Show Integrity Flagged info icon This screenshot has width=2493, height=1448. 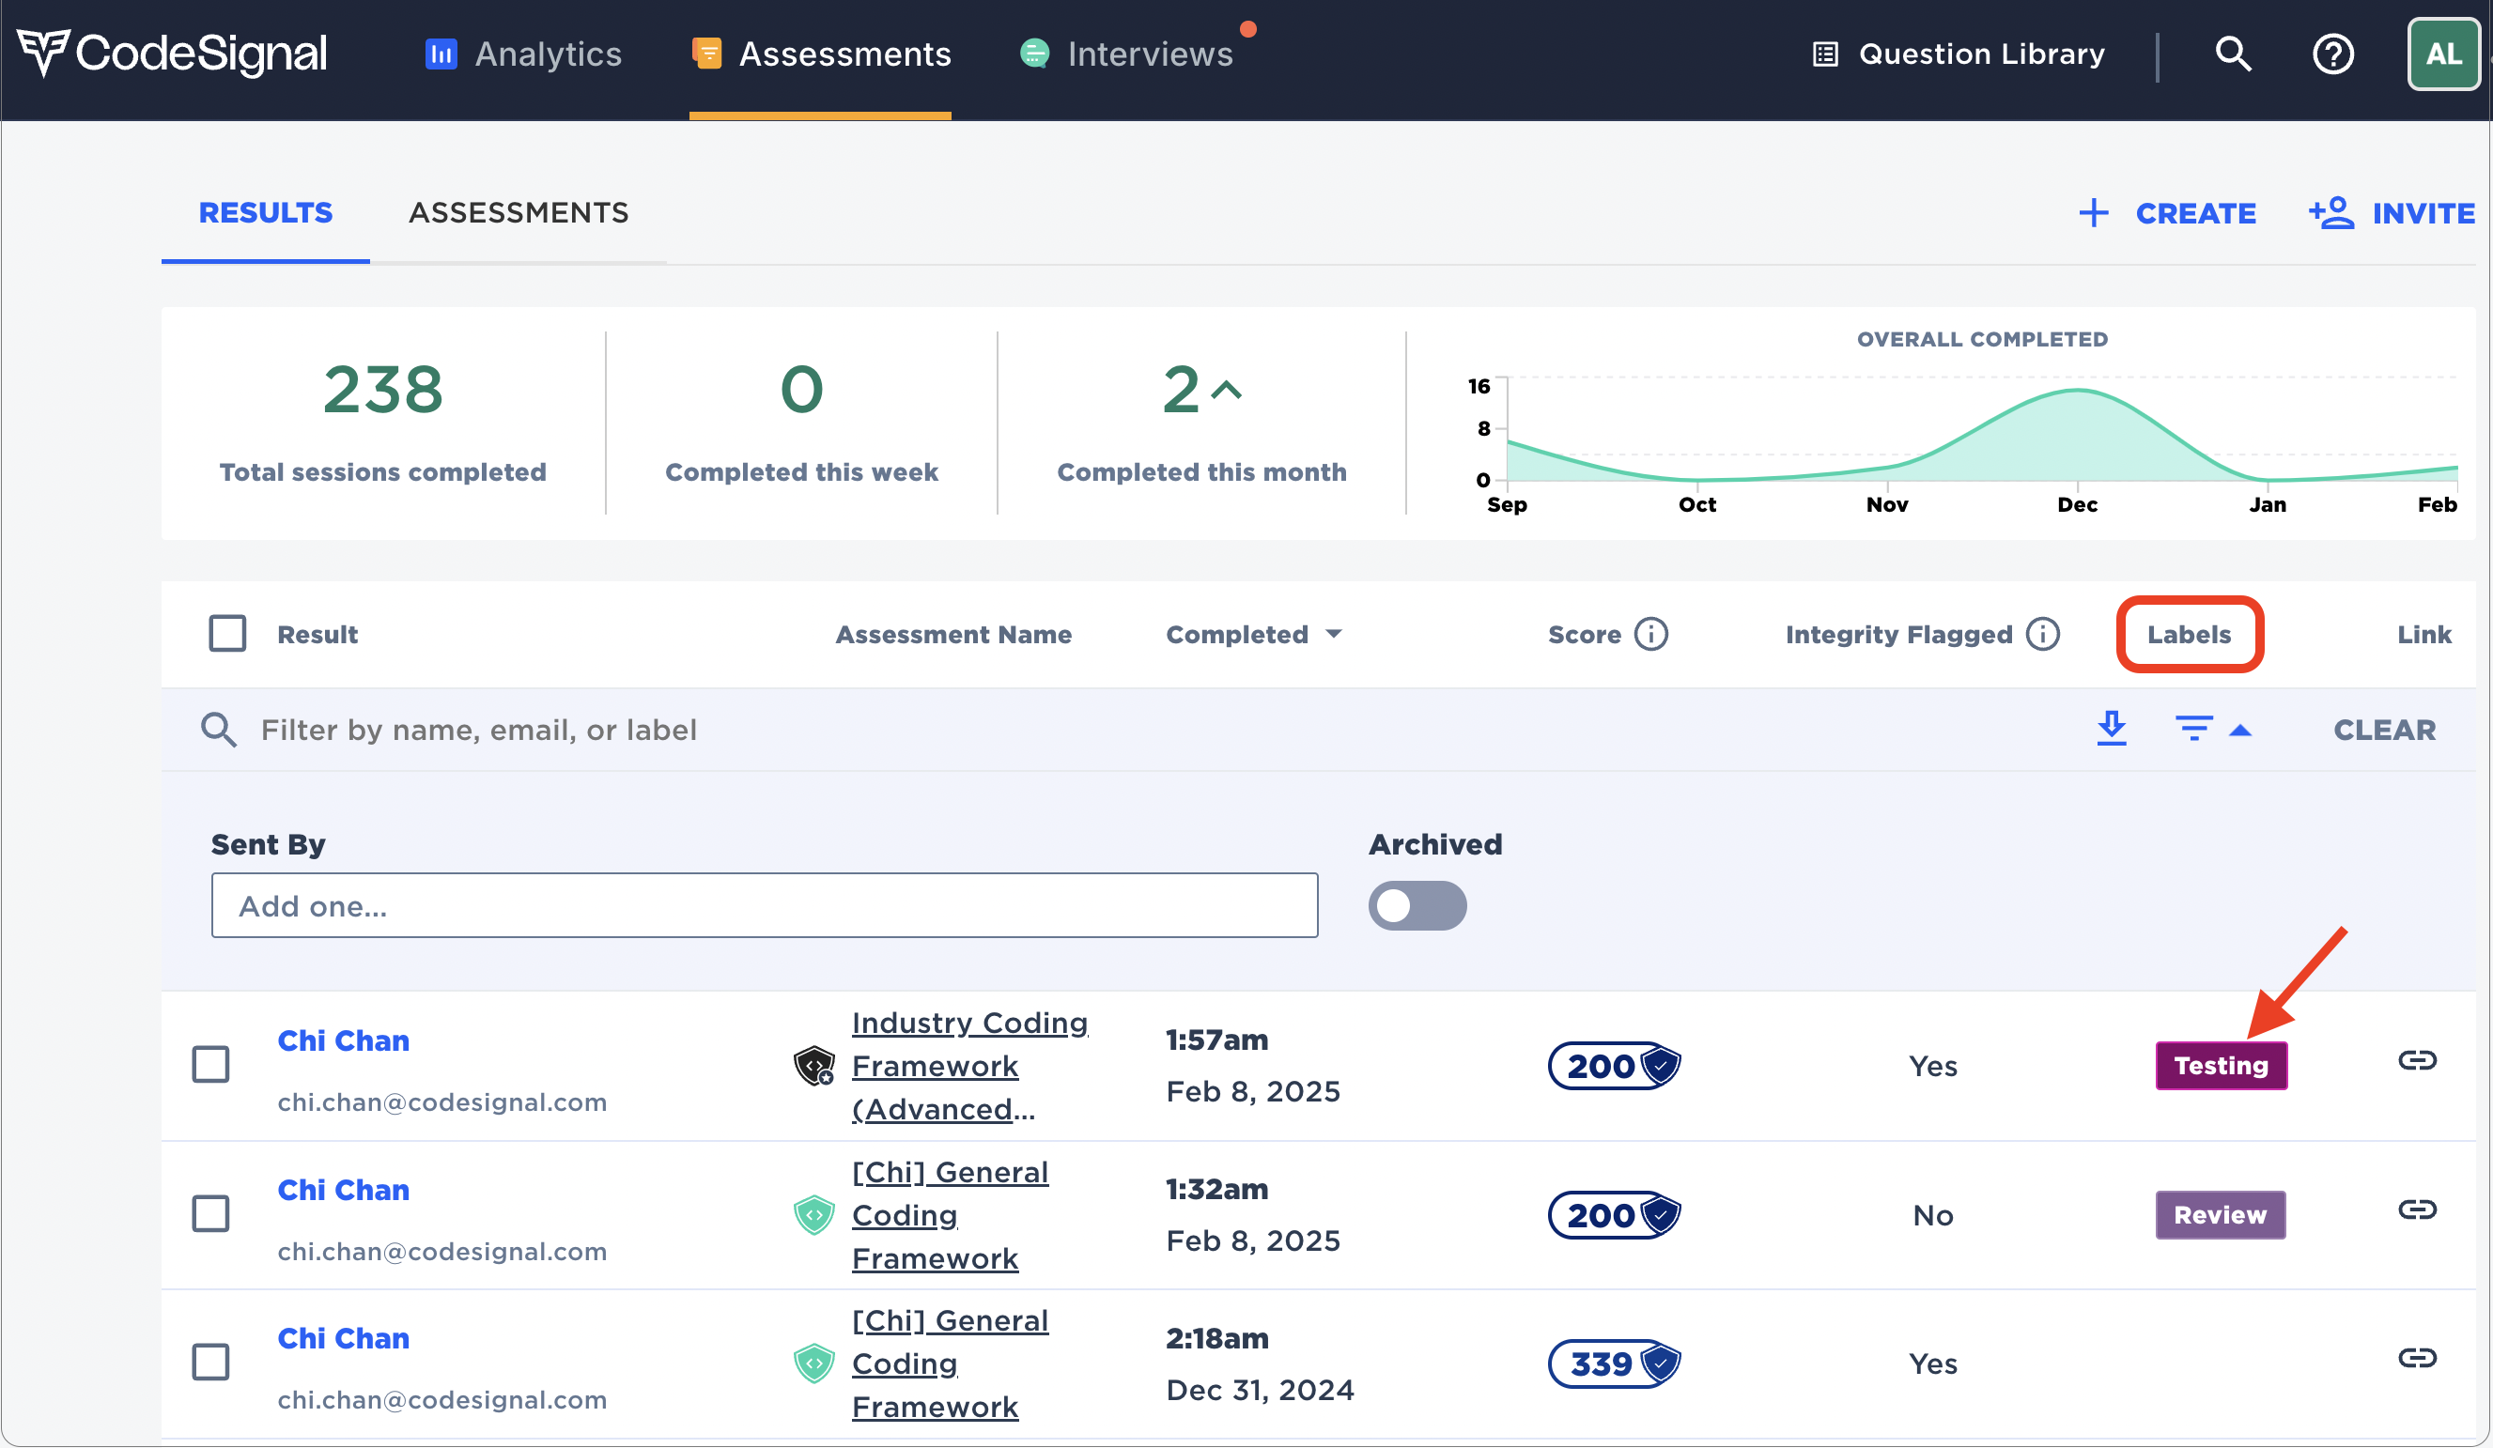click(x=2043, y=633)
